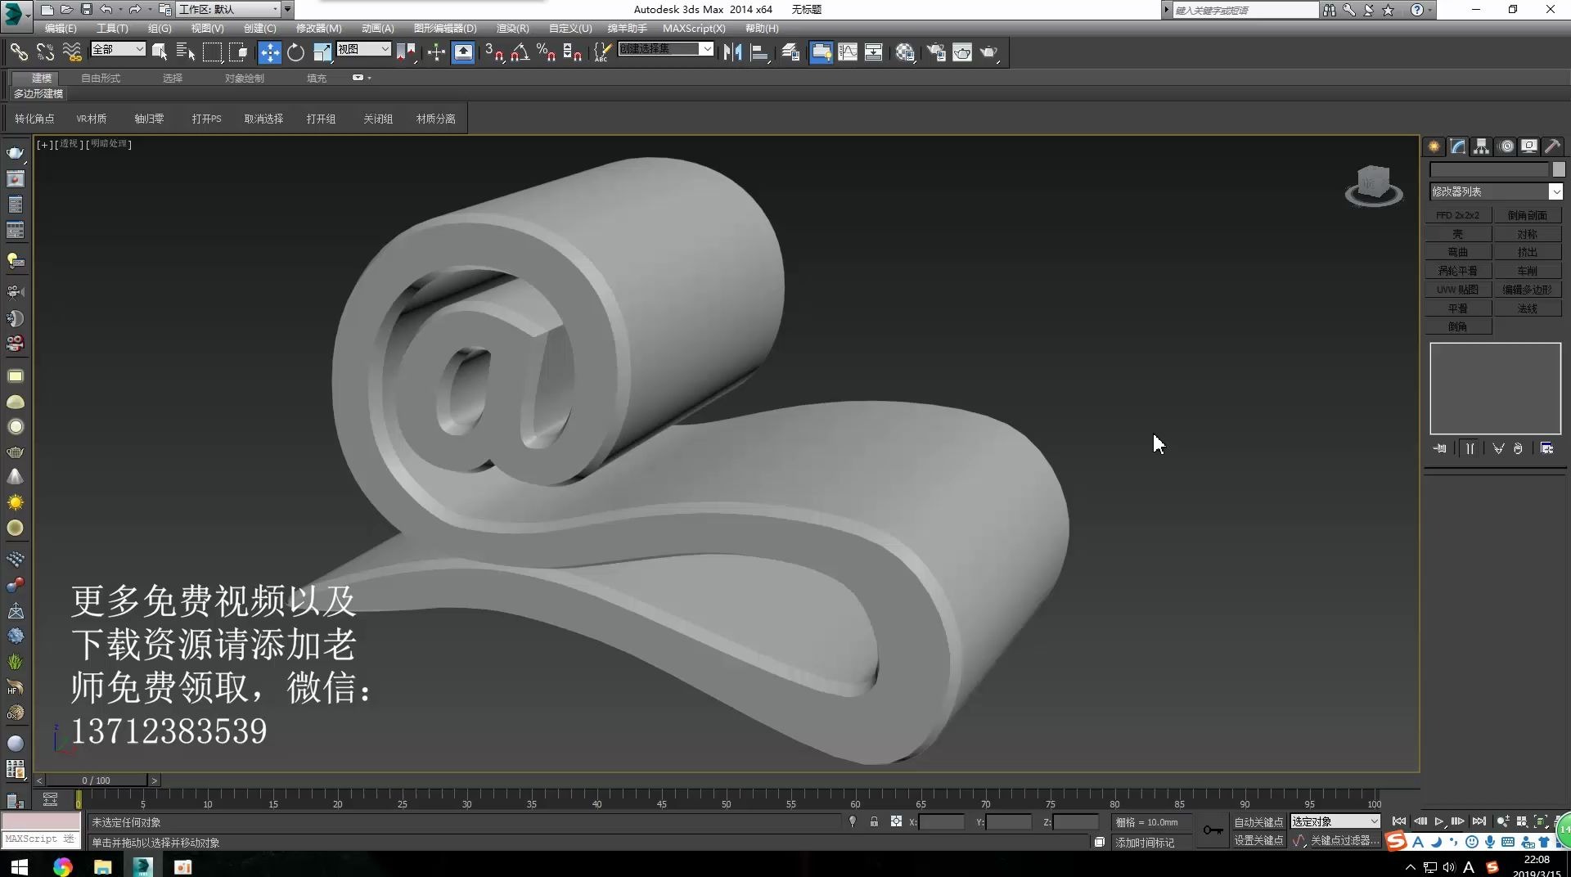This screenshot has height=877, width=1571.
Task: Open the Mirror tool on the toolbar
Action: click(732, 52)
